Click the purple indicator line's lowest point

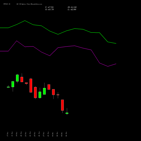(108, 66)
